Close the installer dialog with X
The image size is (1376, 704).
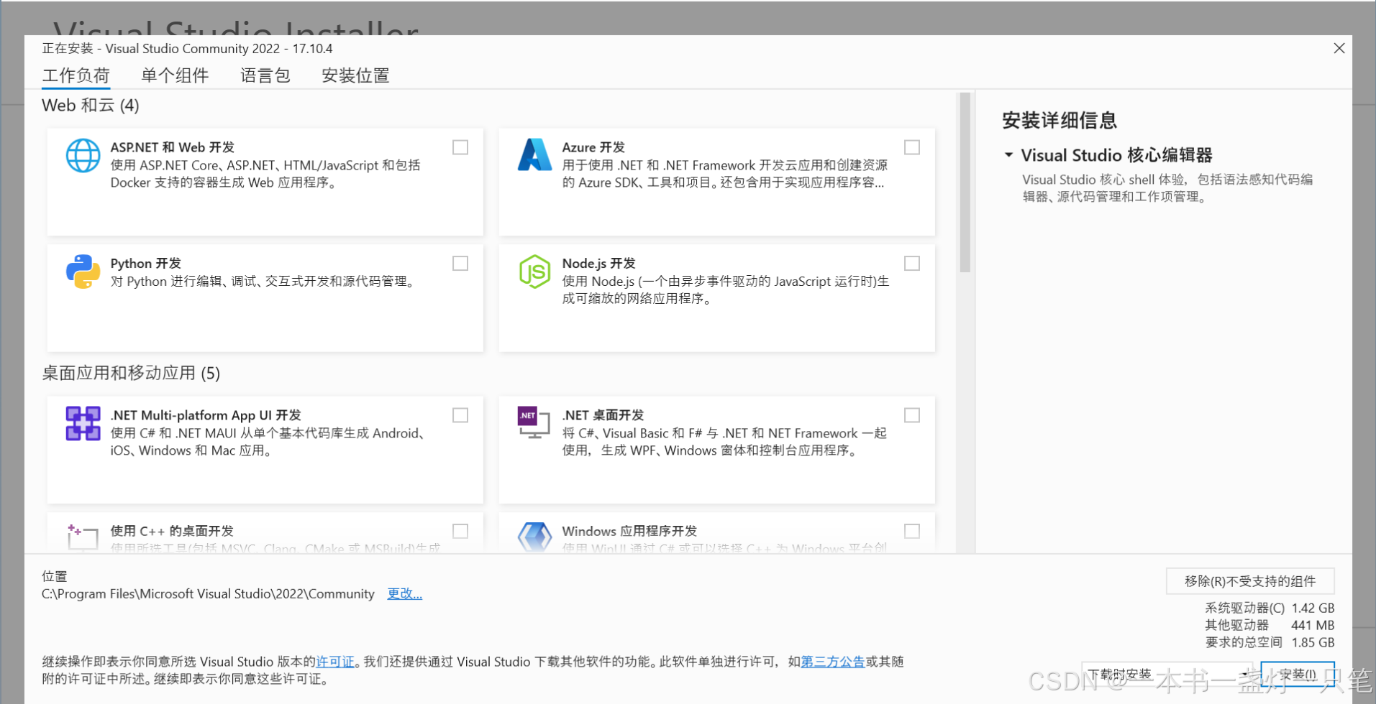pyautogui.click(x=1339, y=48)
